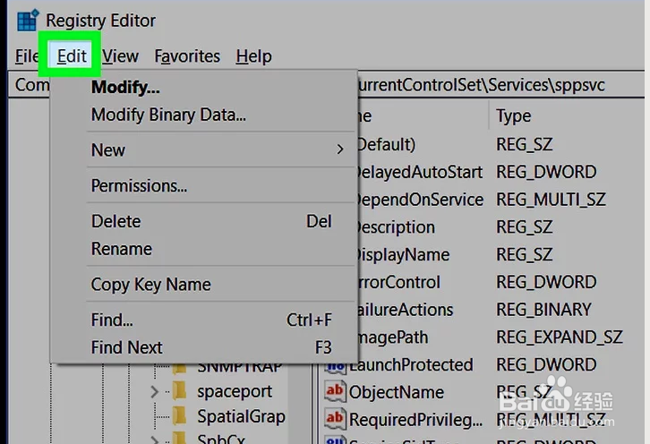
Task: Click the RequiredPrivileges value icon
Action: point(335,418)
